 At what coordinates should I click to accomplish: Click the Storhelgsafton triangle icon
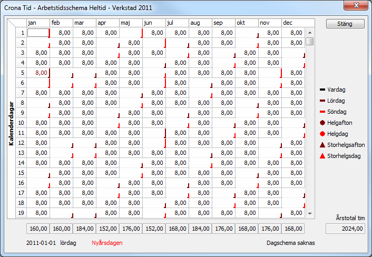coord(322,145)
